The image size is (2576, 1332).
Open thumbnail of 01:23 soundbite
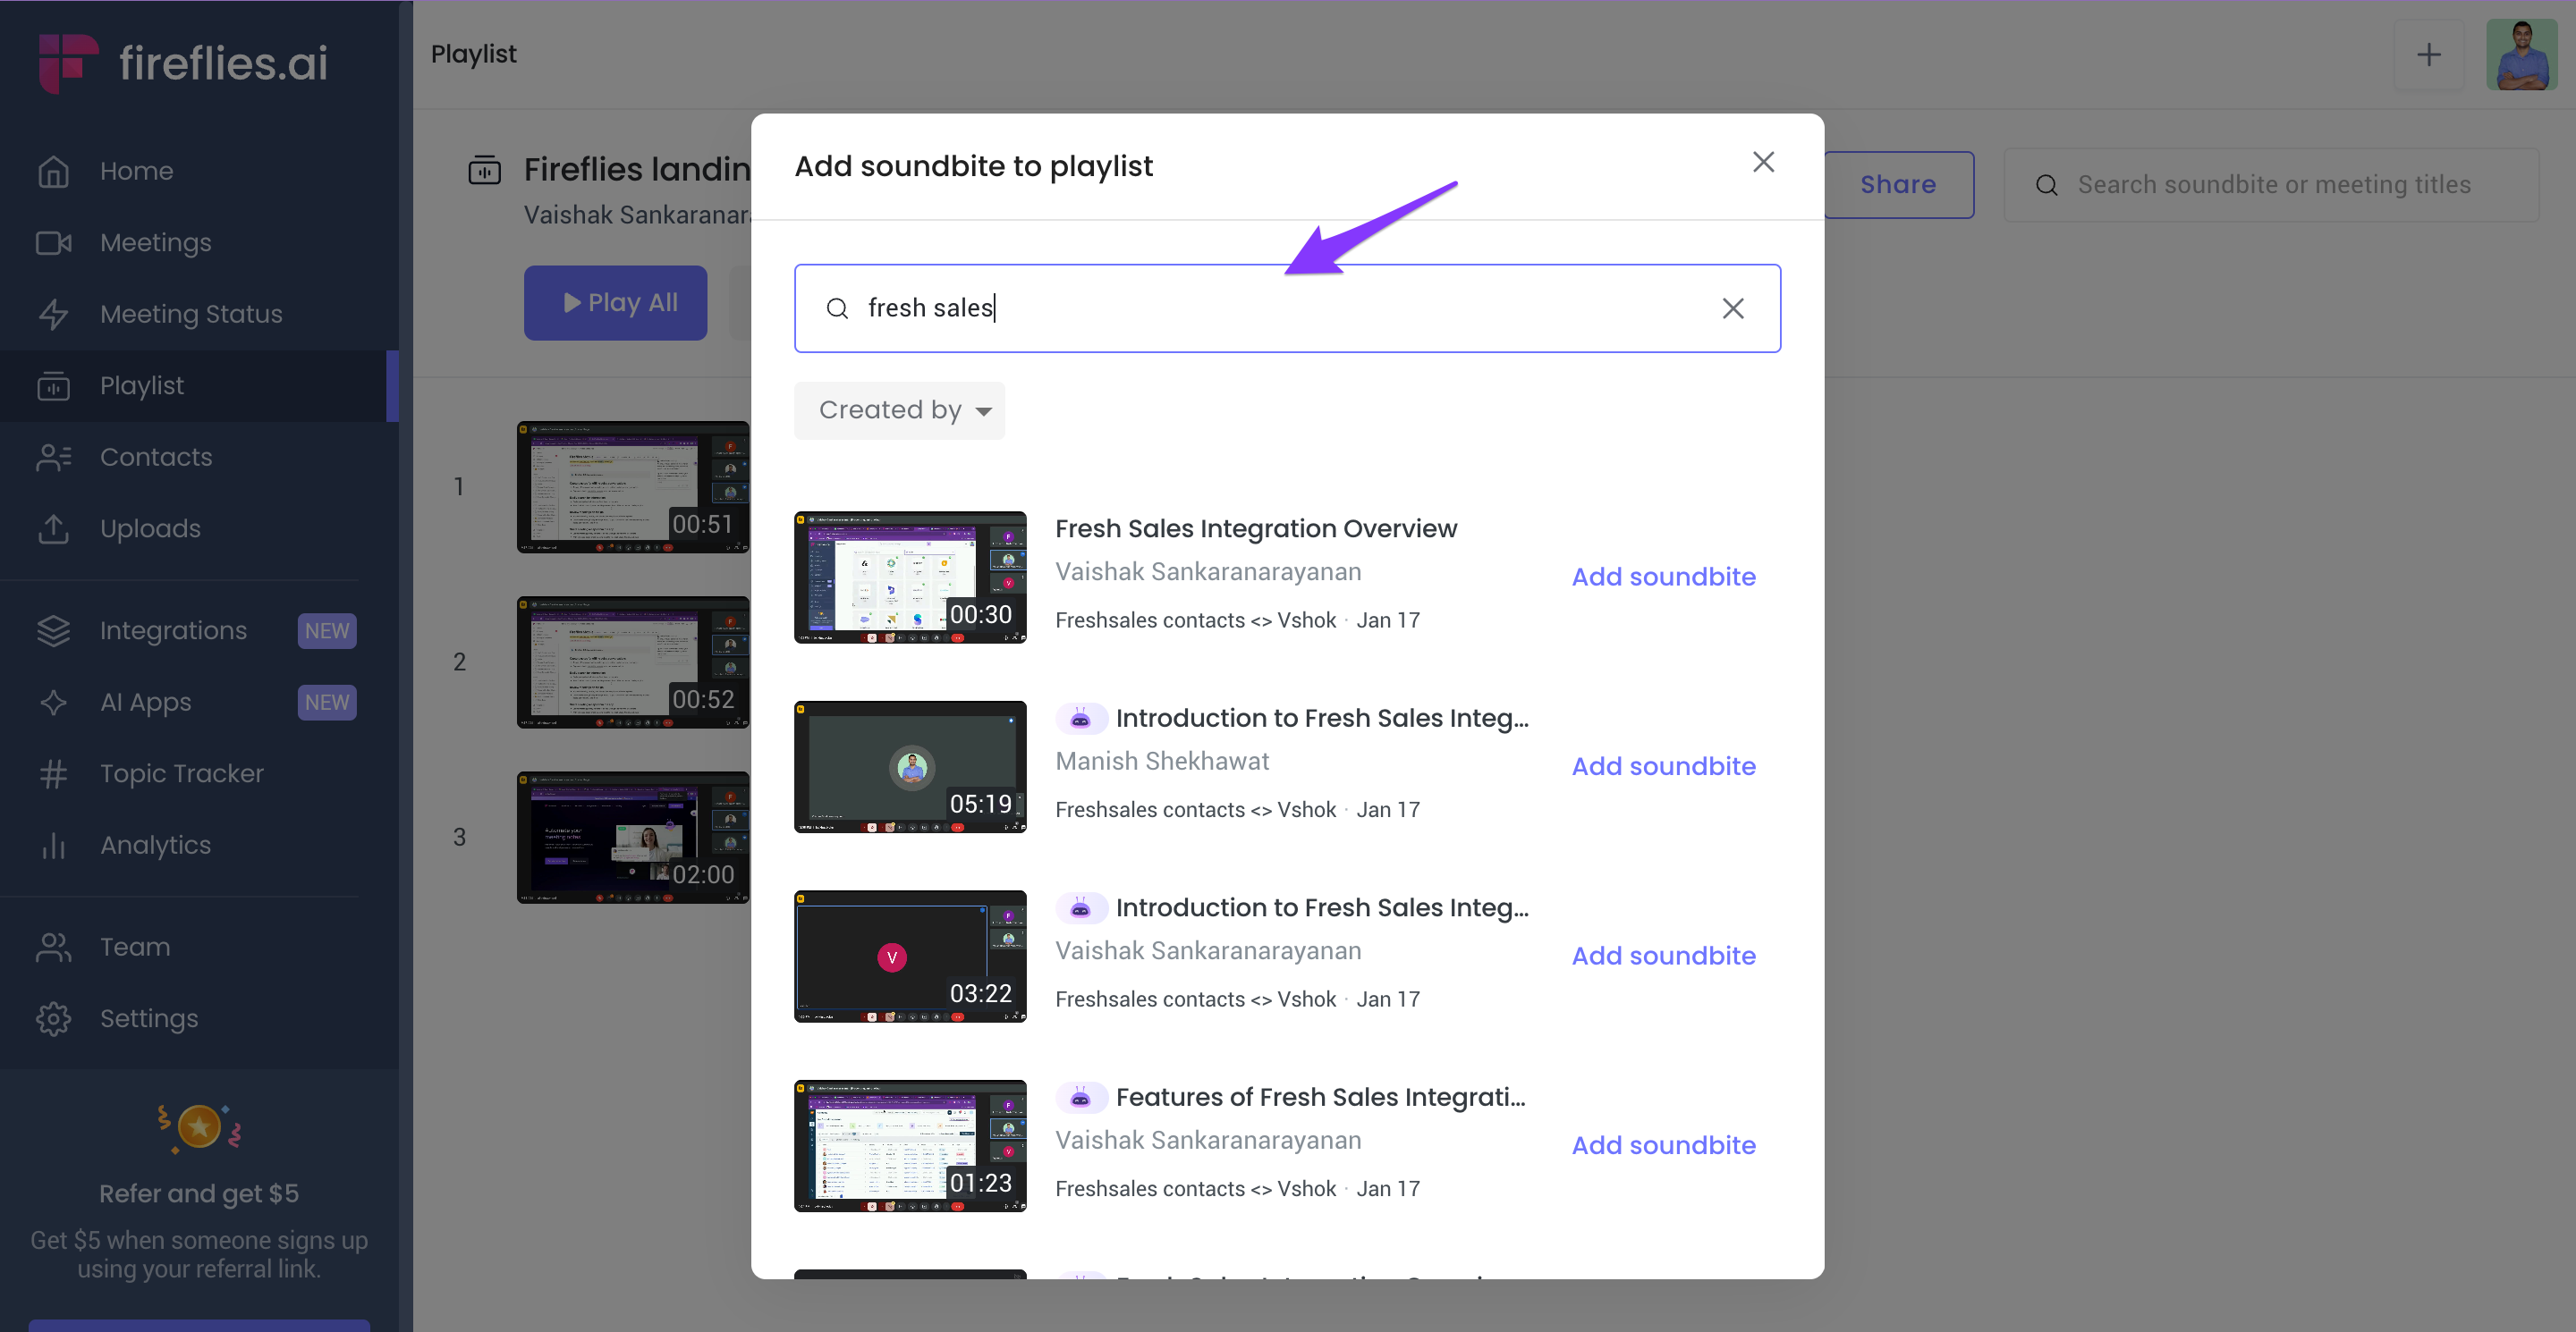point(910,1146)
